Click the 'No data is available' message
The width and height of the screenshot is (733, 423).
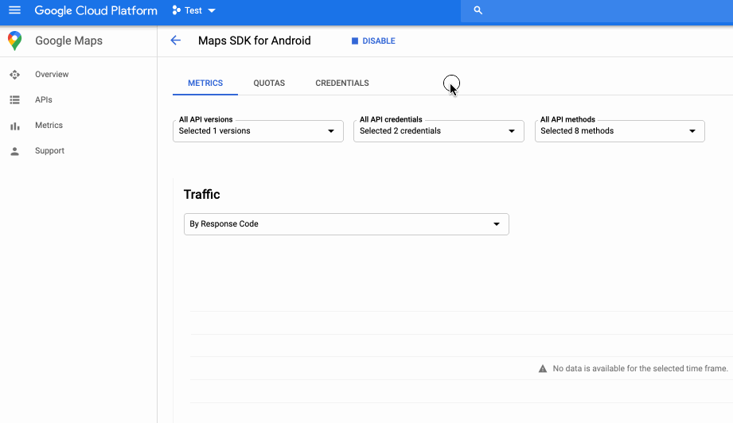pyautogui.click(x=640, y=369)
